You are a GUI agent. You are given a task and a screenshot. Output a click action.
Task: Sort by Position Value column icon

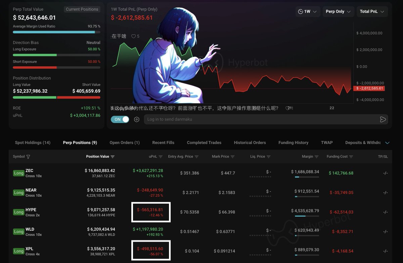click(x=113, y=157)
